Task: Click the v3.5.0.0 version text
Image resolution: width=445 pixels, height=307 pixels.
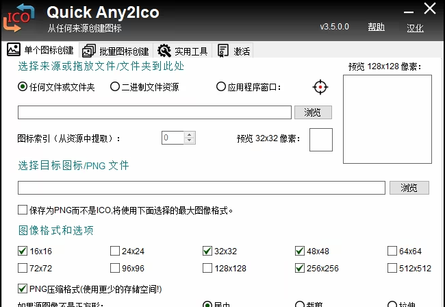Action: (335, 27)
